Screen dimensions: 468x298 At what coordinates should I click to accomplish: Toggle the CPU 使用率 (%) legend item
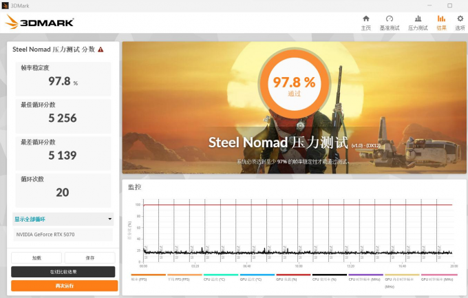pyautogui.click(x=330, y=277)
